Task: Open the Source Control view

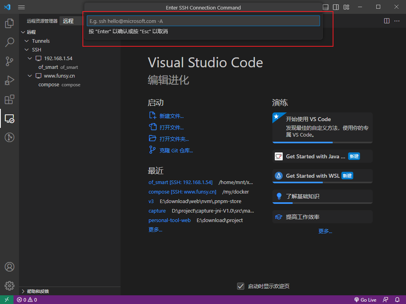Action: tap(10, 61)
